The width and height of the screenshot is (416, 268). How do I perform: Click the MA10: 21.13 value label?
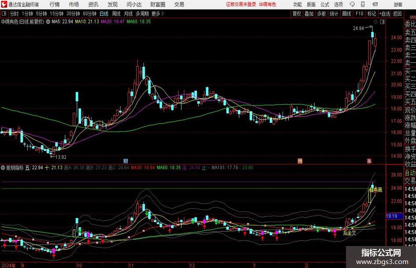(87, 22)
